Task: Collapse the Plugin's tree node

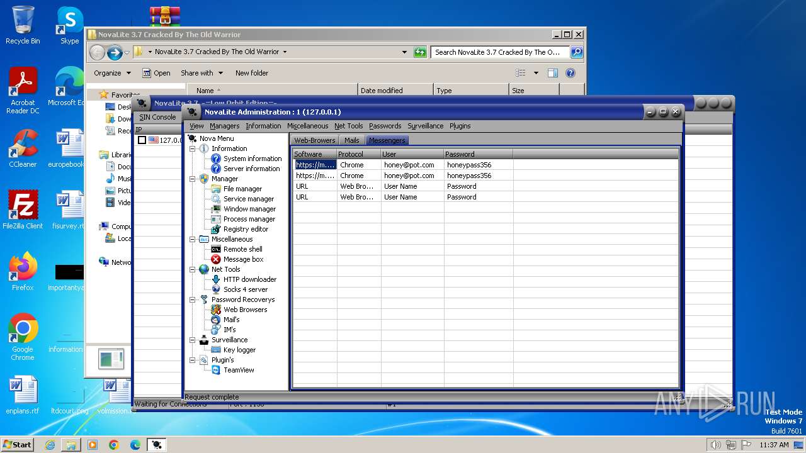Action: 193,360
